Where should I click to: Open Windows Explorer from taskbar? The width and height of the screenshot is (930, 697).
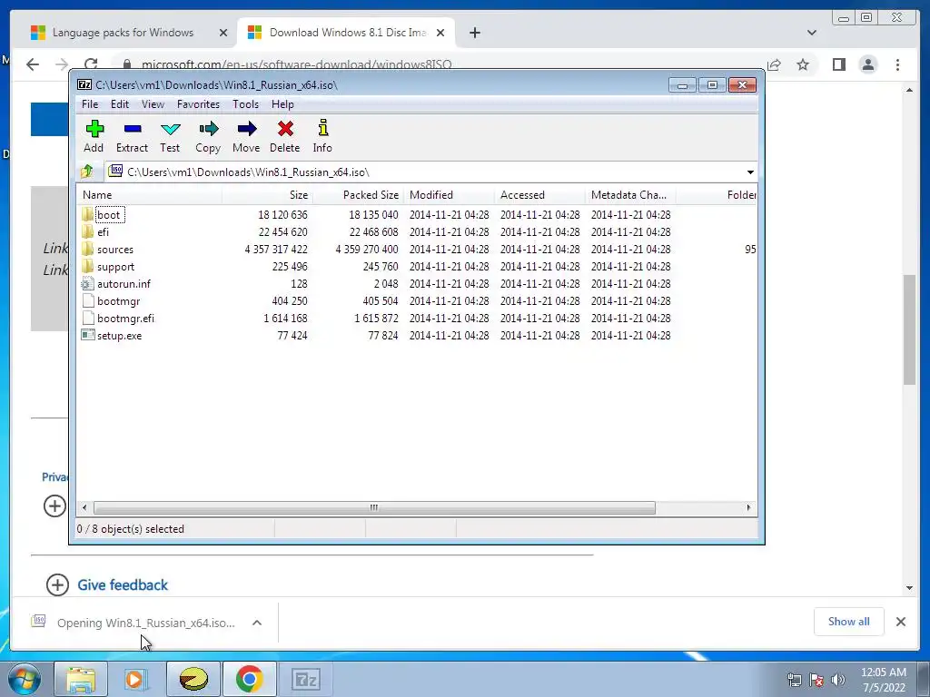click(81, 679)
